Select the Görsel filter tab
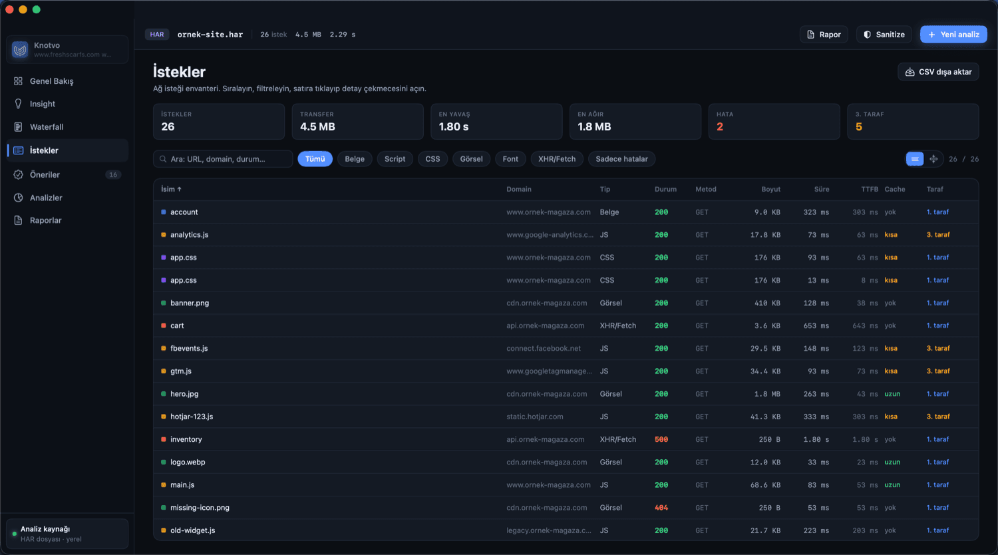The image size is (998, 555). pyautogui.click(x=471, y=159)
